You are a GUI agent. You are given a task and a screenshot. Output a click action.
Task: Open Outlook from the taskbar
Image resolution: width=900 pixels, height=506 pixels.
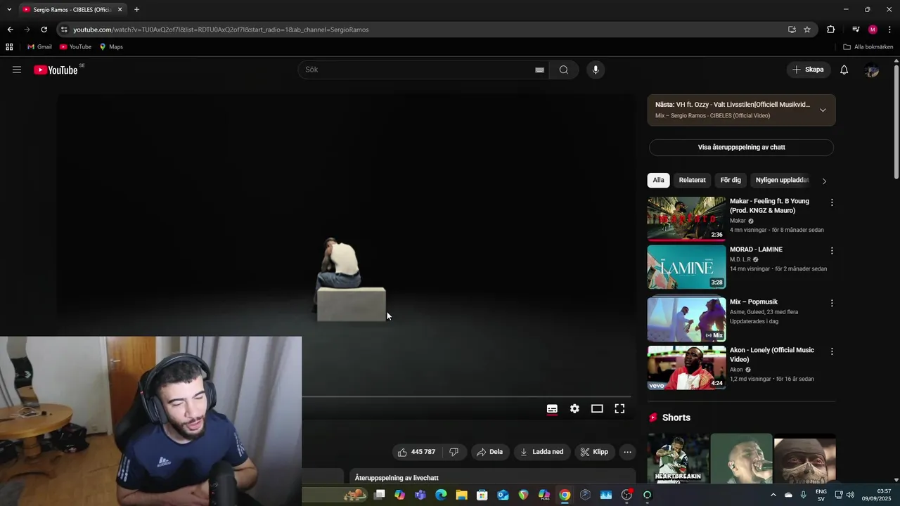503,495
